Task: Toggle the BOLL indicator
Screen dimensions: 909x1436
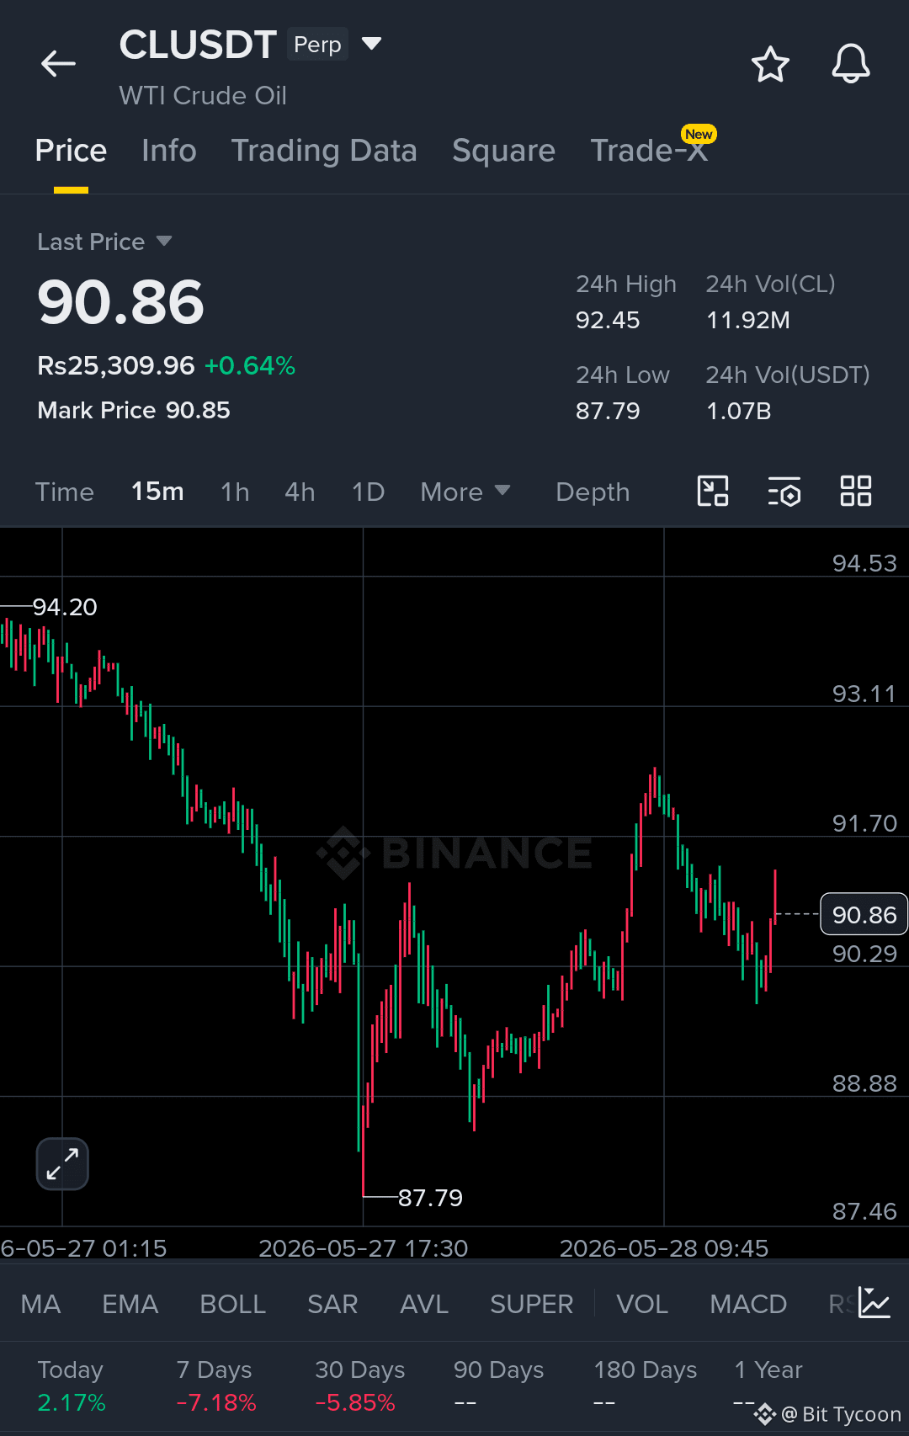Action: 232,1304
